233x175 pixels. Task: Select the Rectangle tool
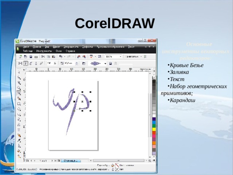19,104
